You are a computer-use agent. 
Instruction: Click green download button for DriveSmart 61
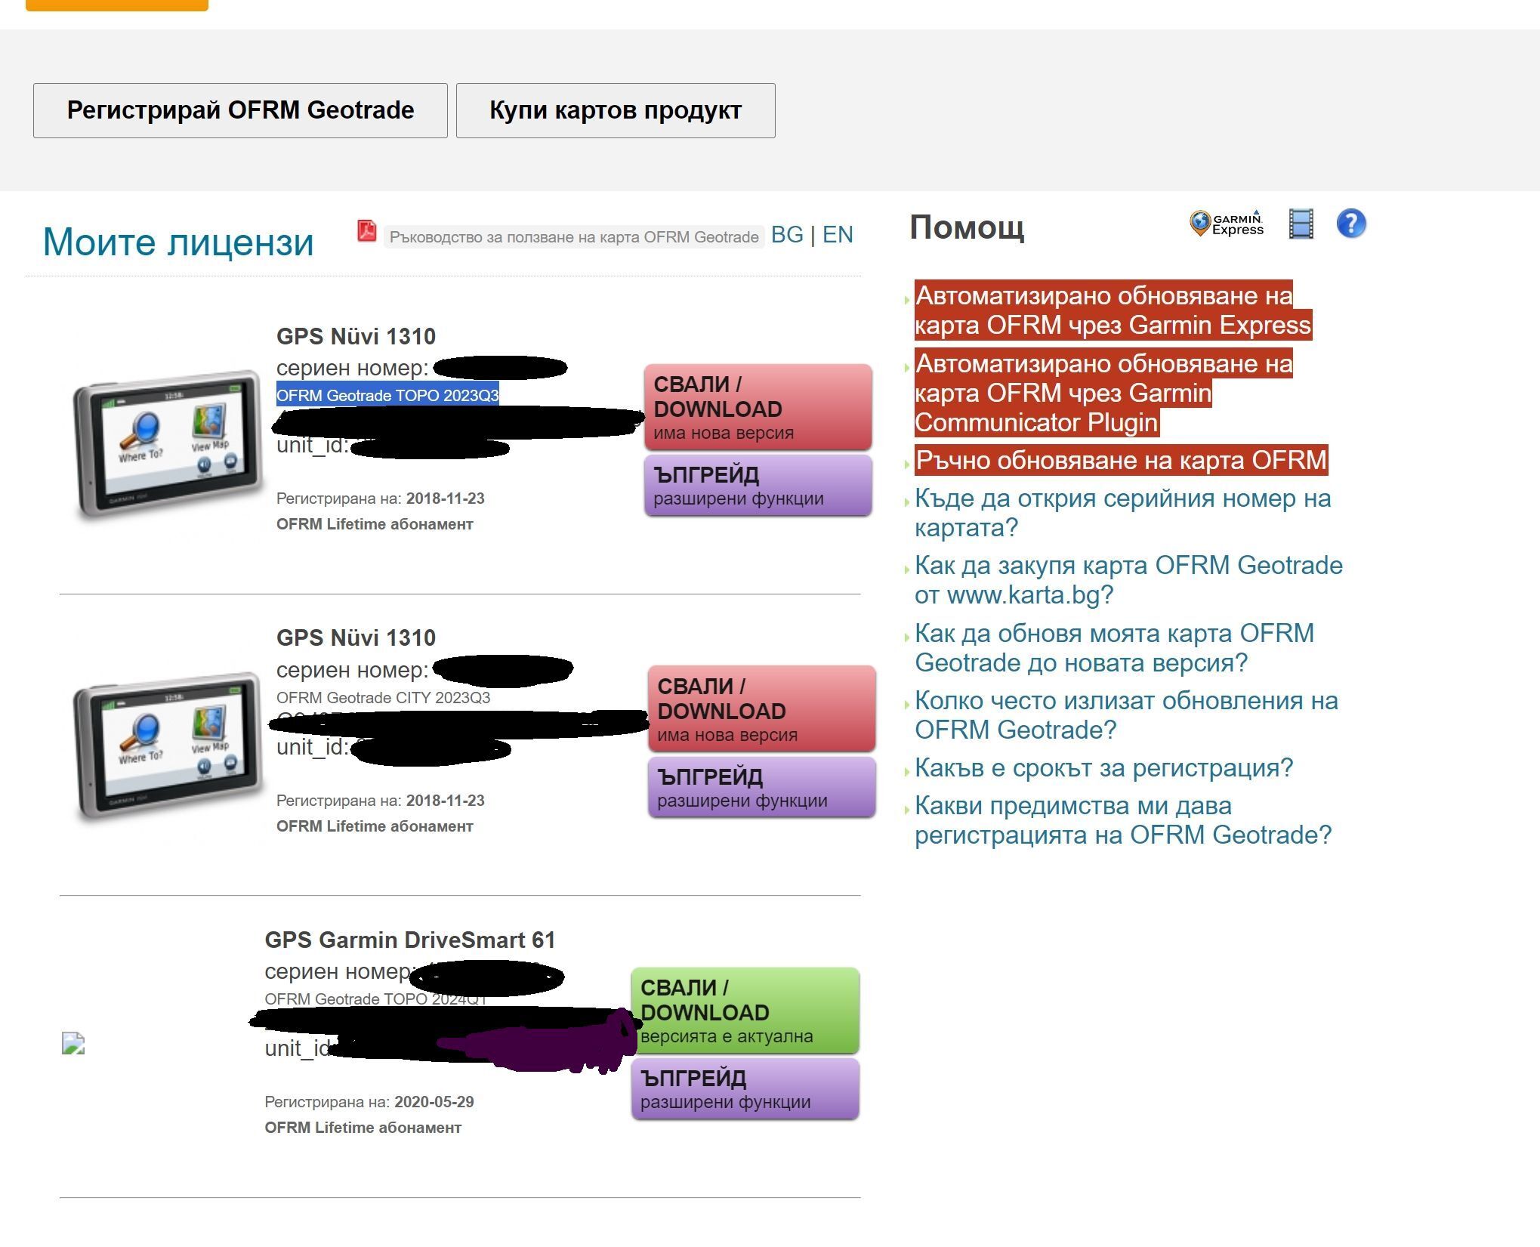pos(745,1011)
